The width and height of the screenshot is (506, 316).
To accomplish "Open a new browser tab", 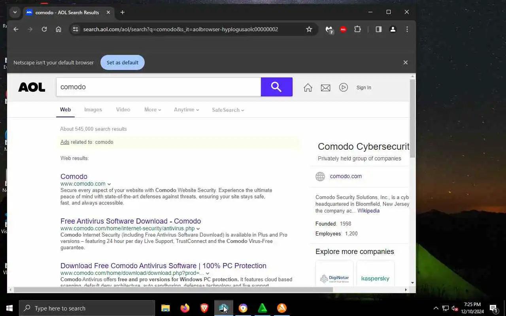I will [x=123, y=12].
